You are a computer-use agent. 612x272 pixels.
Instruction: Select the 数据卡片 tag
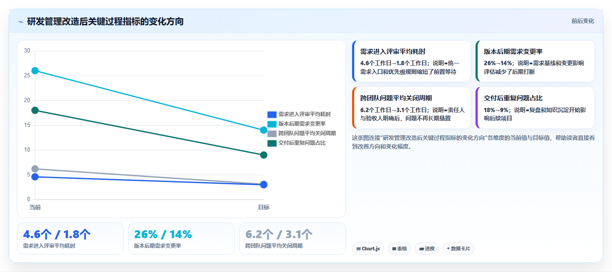click(x=459, y=249)
